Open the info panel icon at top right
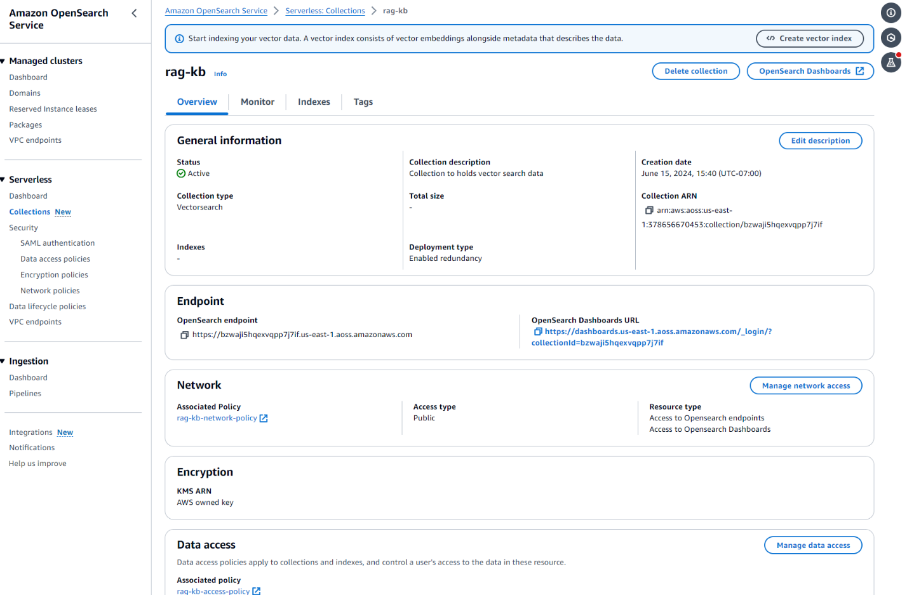Screen dimensions: 907x595 [891, 13]
